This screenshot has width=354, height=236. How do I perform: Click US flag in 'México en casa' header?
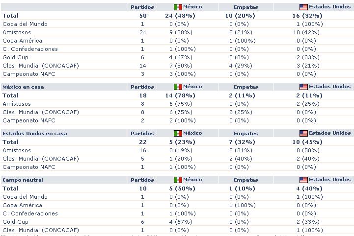(303, 87)
